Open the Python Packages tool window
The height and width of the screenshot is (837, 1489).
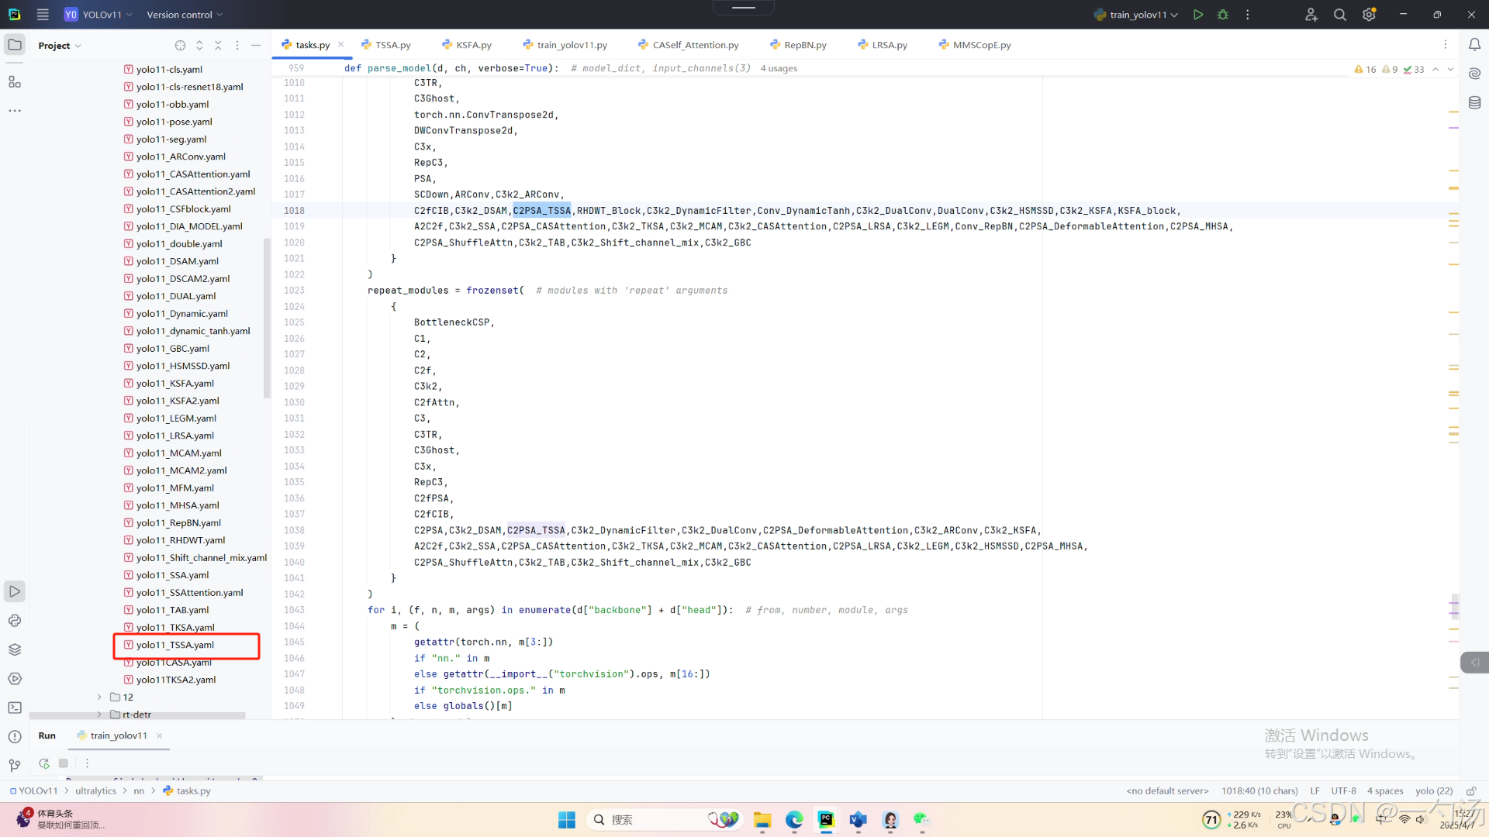15,649
